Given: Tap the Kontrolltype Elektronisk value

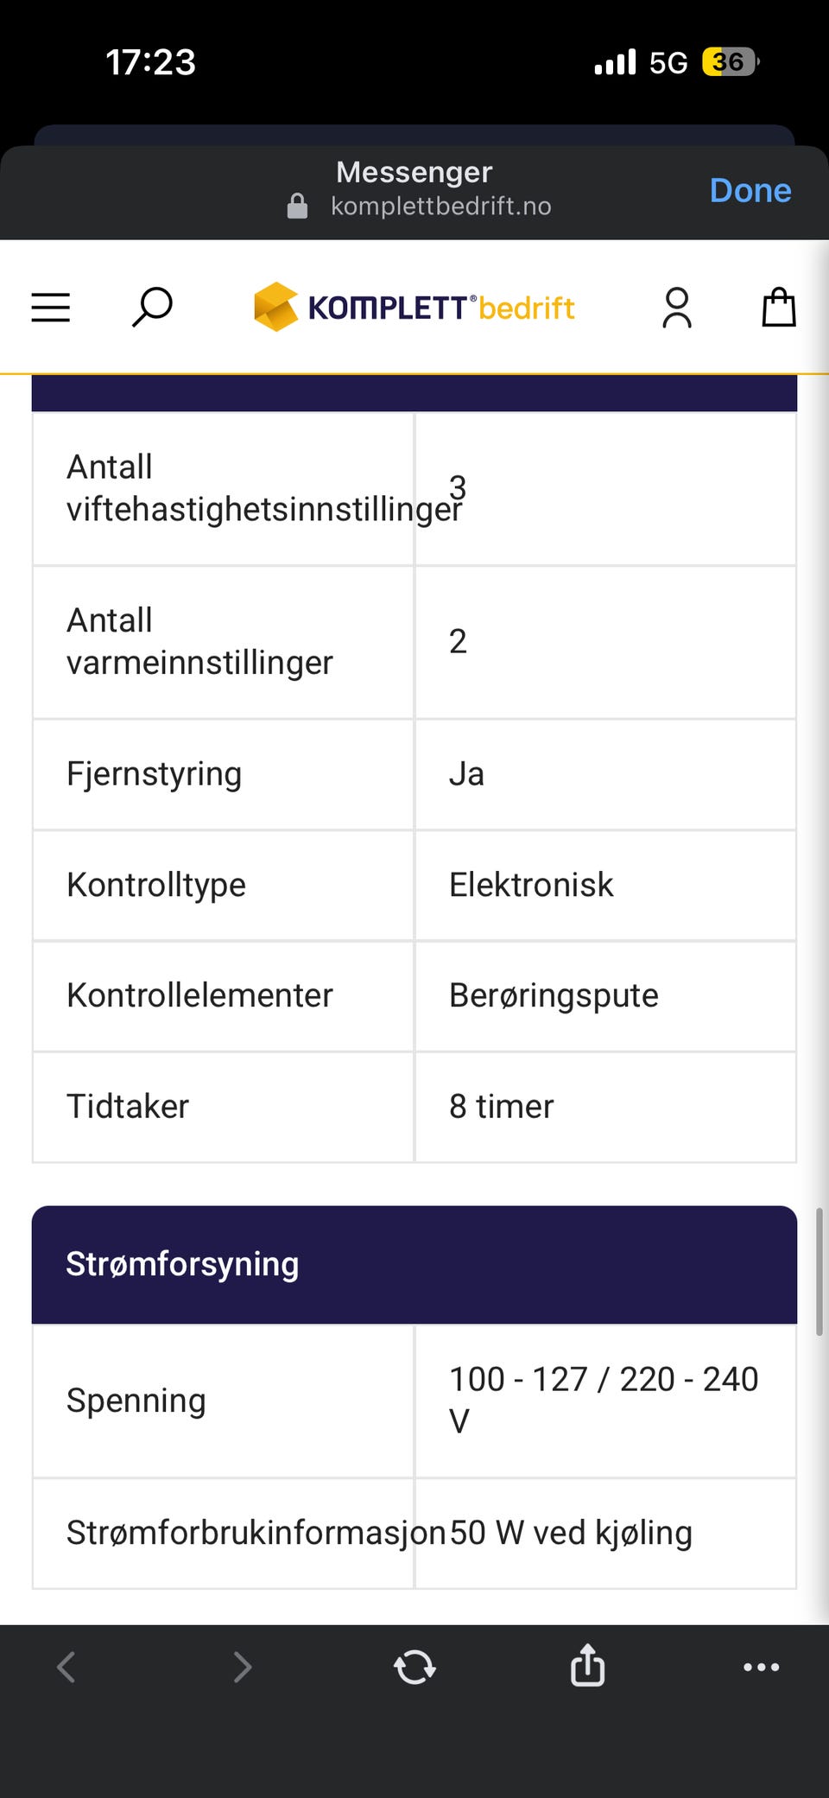Looking at the screenshot, I should click(531, 885).
